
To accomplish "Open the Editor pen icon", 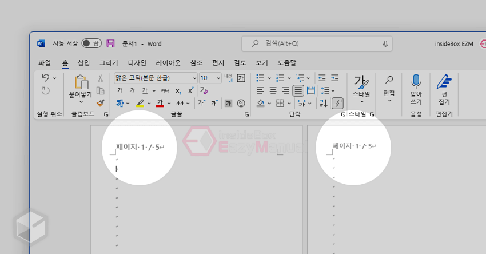I will [444, 82].
